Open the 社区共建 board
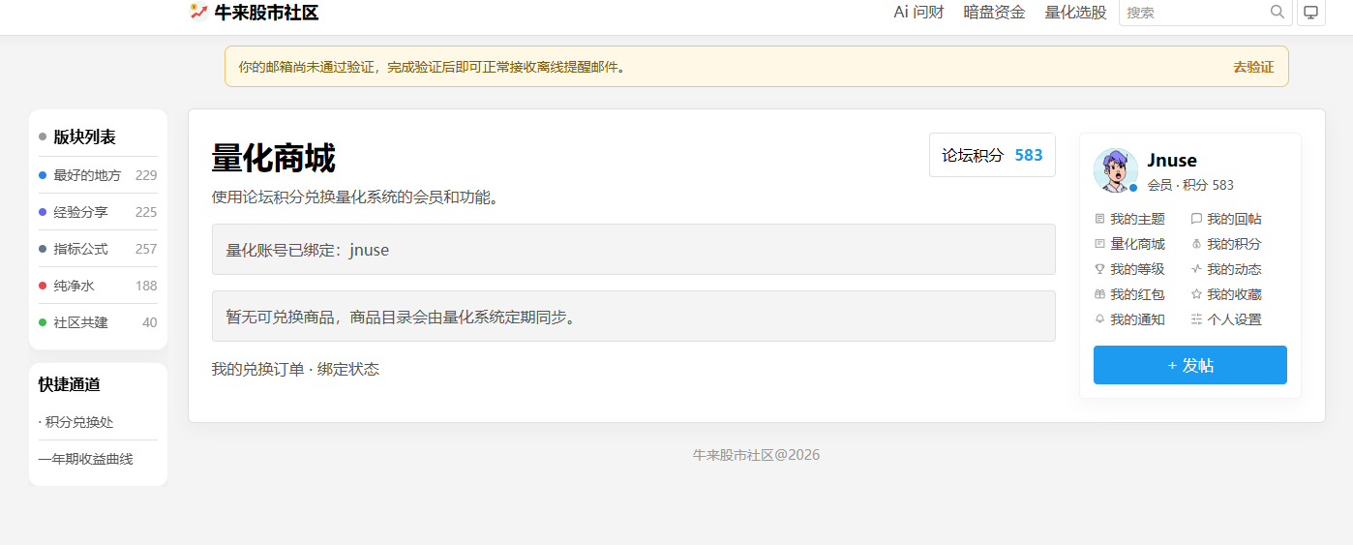The height and width of the screenshot is (545, 1353). pyautogui.click(x=81, y=322)
